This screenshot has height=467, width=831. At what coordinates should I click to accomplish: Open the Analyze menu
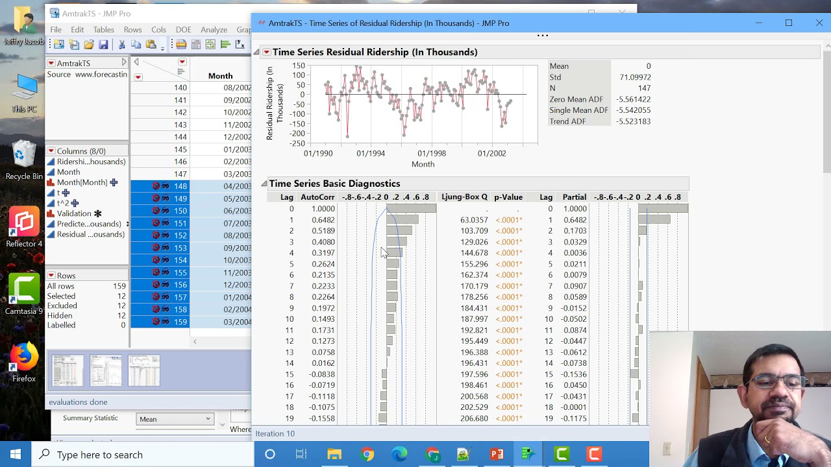[x=214, y=30]
